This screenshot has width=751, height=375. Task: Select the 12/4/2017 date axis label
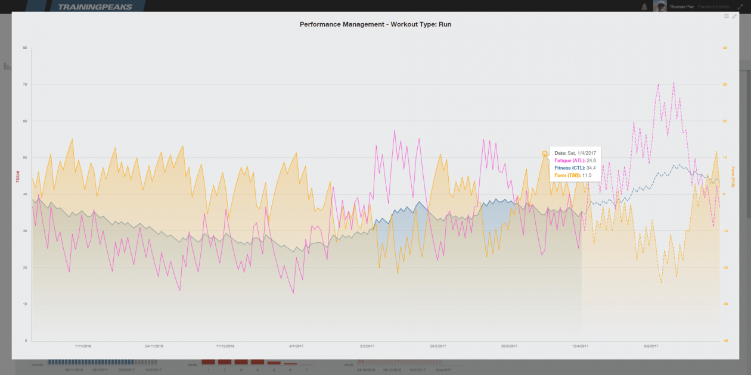(581, 345)
